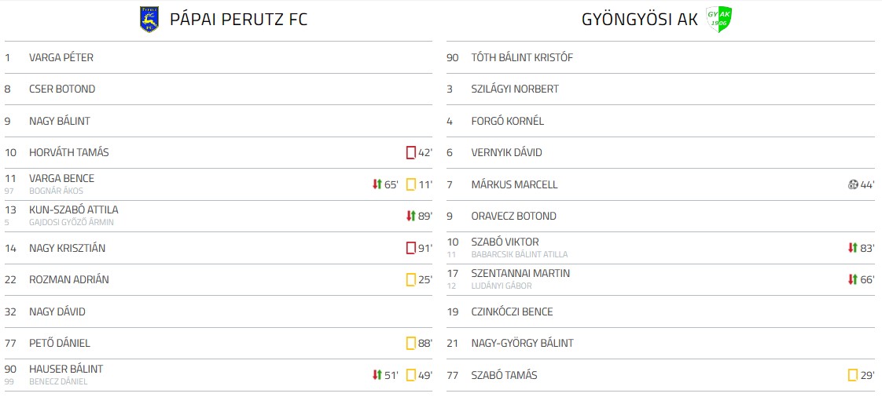Click Nagy Krisztián's red card icon
The height and width of the screenshot is (397, 882).
click(x=410, y=248)
